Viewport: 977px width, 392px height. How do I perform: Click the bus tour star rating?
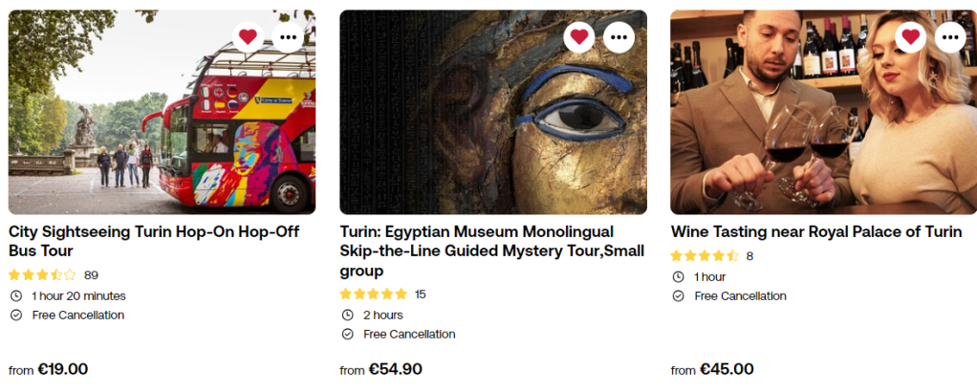(x=42, y=275)
